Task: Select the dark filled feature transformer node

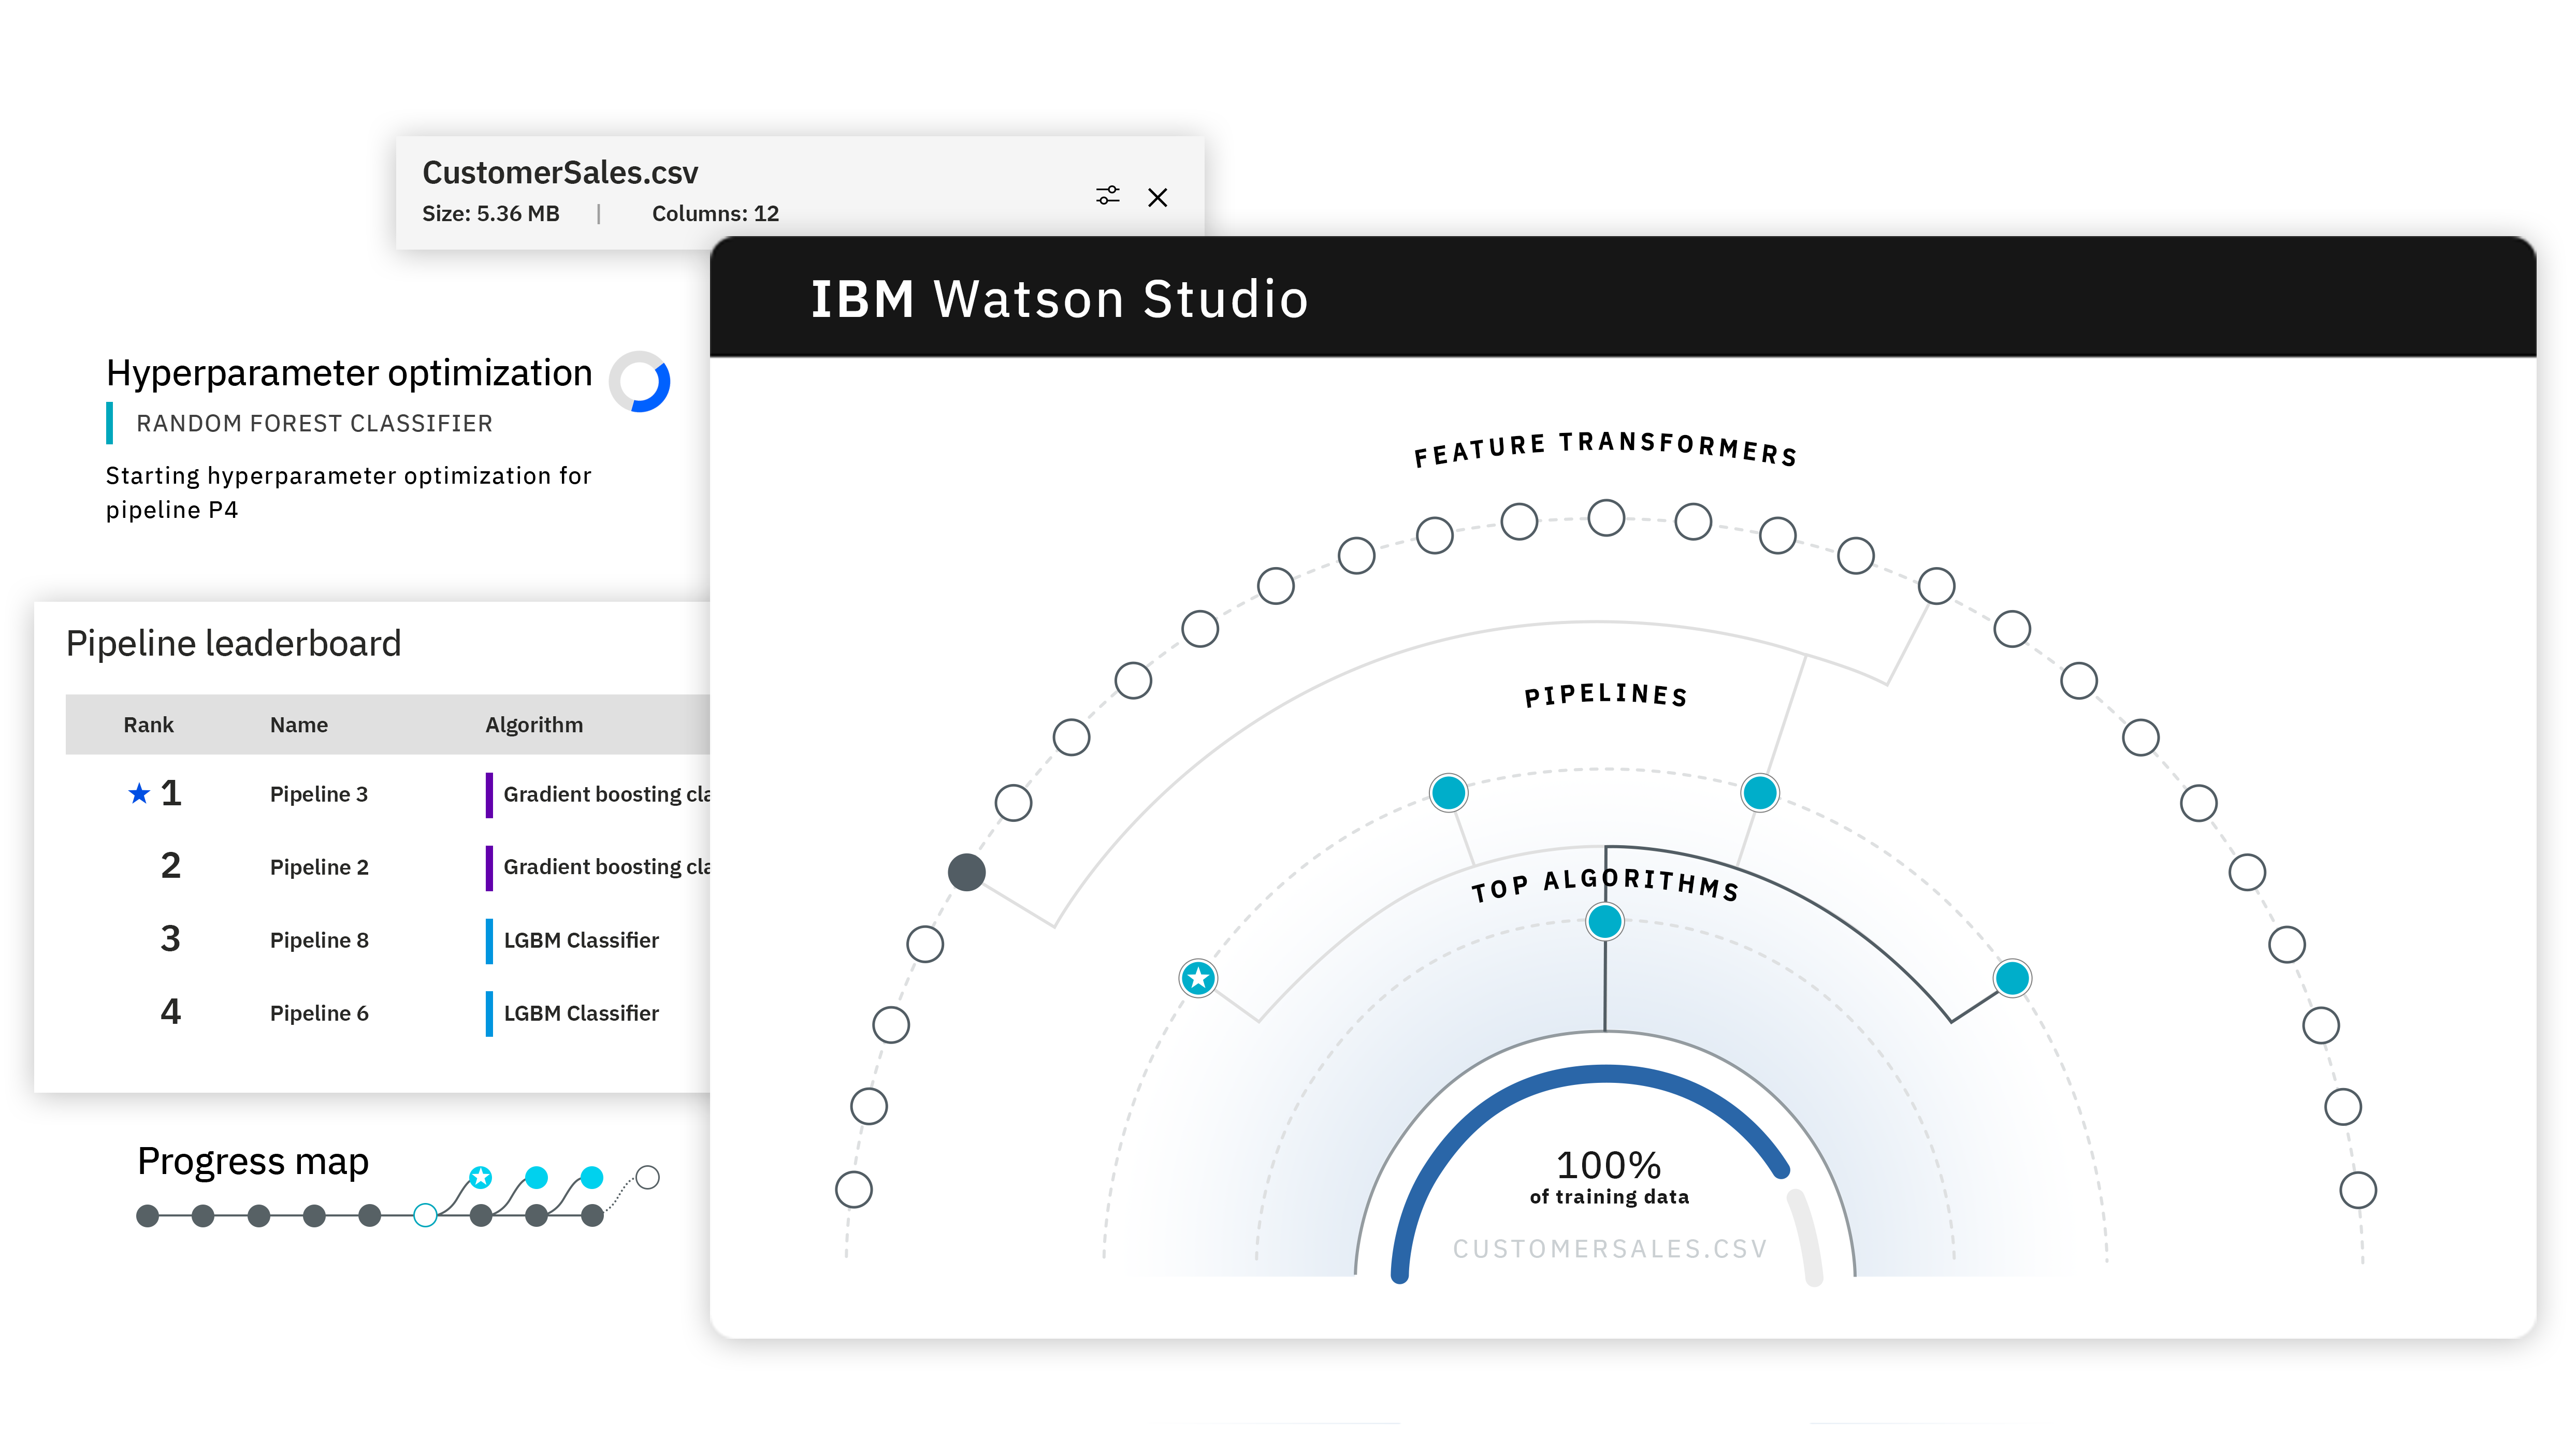Action: pos(966,872)
